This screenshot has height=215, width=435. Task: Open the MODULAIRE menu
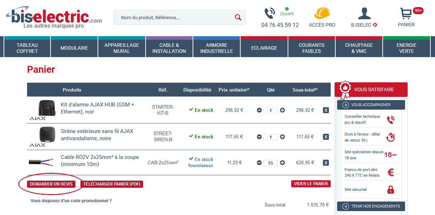[74, 48]
